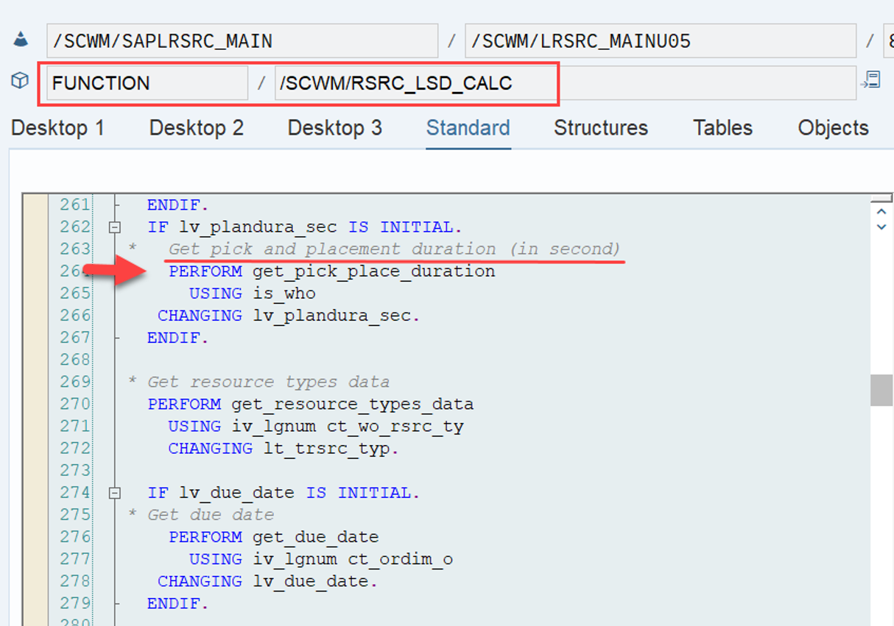Click 'USING iv_lgnum ct_wo_rsrc_ty' line
Viewport: 894px width, 626px height.
[316, 426]
